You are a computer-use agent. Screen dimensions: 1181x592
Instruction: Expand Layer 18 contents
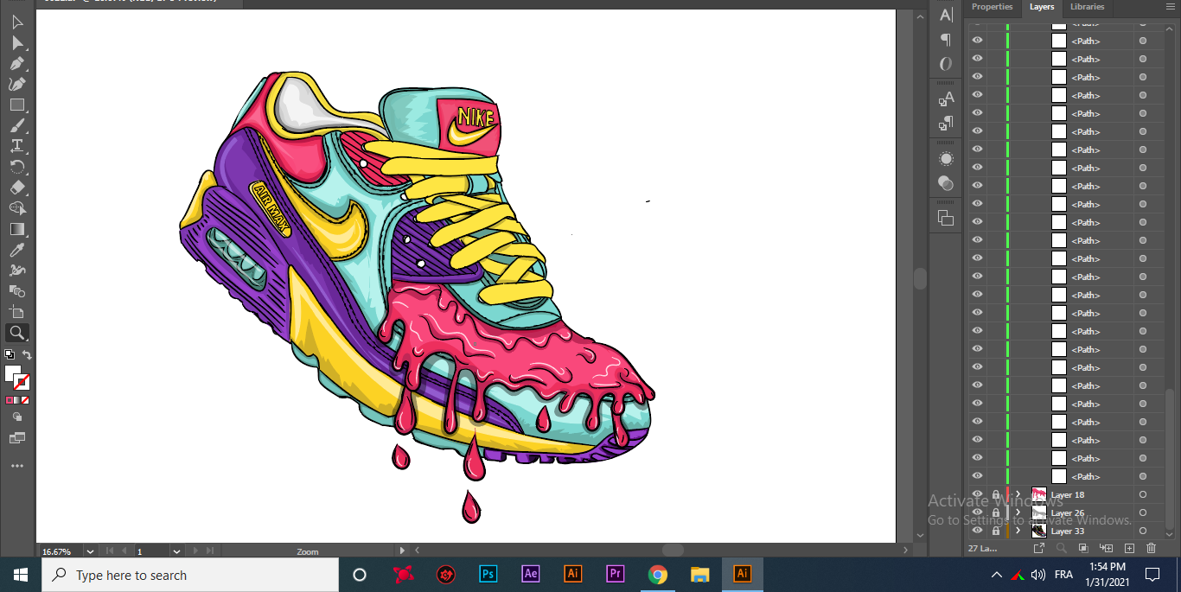(1018, 495)
